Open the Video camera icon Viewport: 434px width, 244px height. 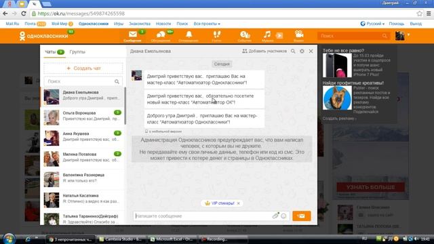299,35
